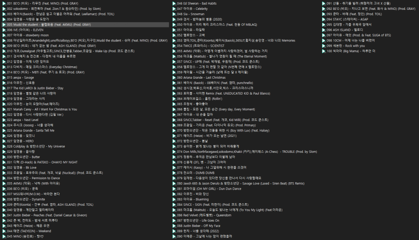Select 074 Don Mills TROUBLE track row
Viewport: 419px width, 240px height.
click(x=247, y=152)
